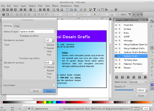
Task: Click the Select all objects icon
Action: [x=4, y=15]
